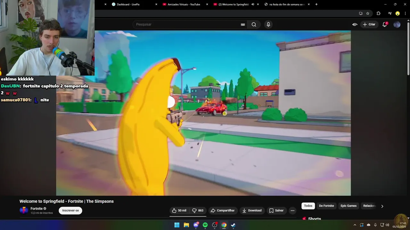Close the Amizades Virtuais tab
The image size is (410, 230).
207,4
